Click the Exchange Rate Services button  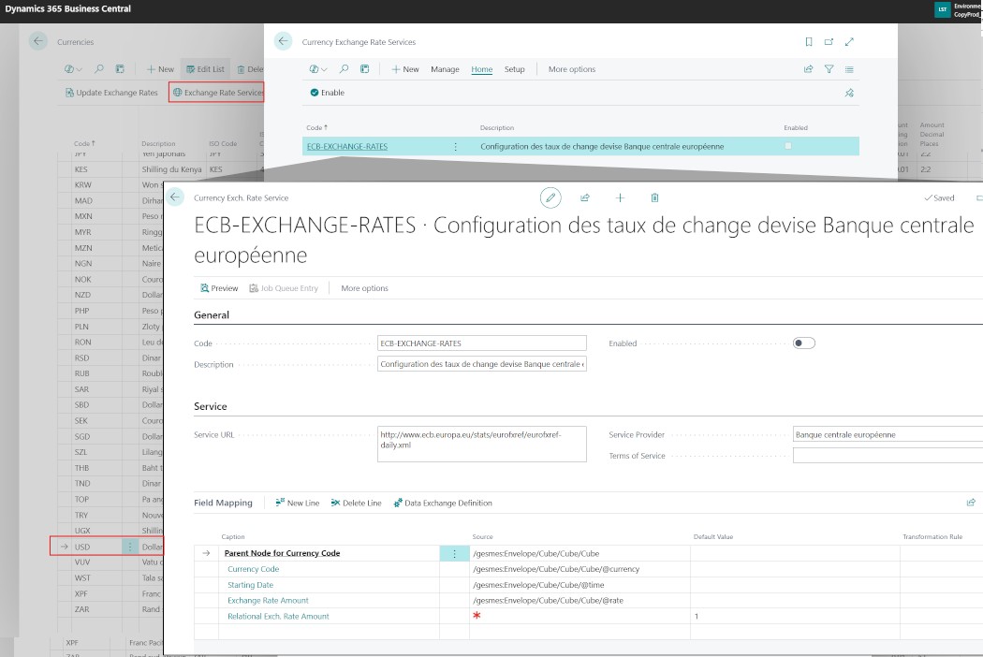217,93
